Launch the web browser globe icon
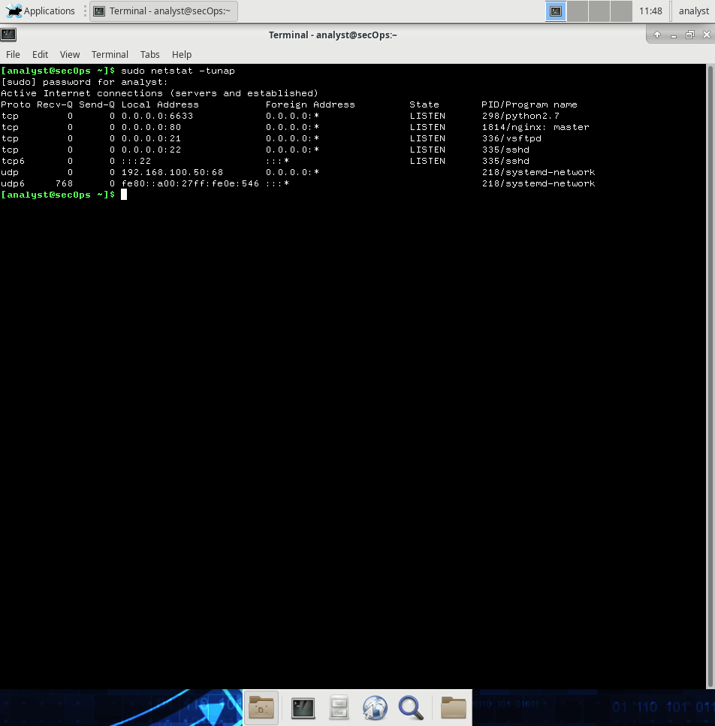 [x=375, y=708]
